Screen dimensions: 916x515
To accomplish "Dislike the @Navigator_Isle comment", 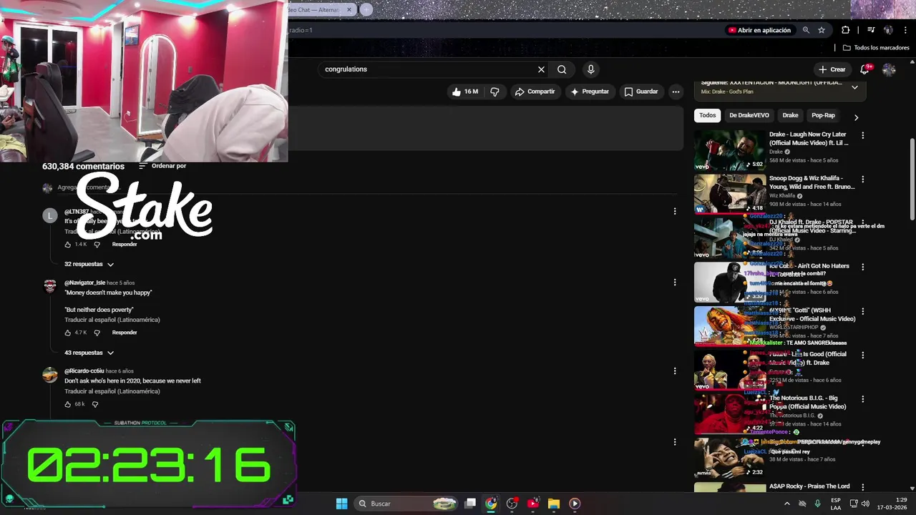I will click(x=97, y=333).
